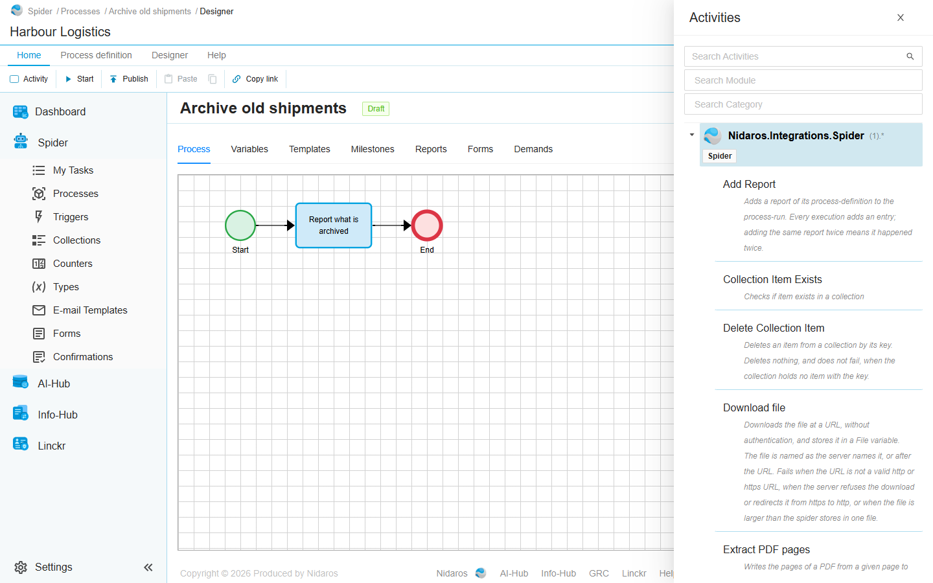Click the Search Category field

tap(803, 104)
